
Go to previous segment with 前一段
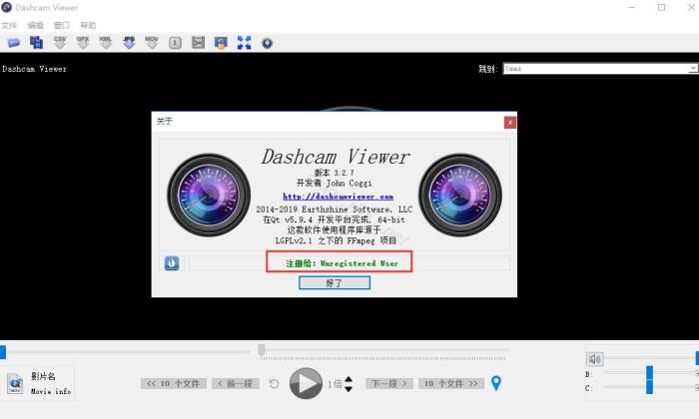click(x=236, y=383)
